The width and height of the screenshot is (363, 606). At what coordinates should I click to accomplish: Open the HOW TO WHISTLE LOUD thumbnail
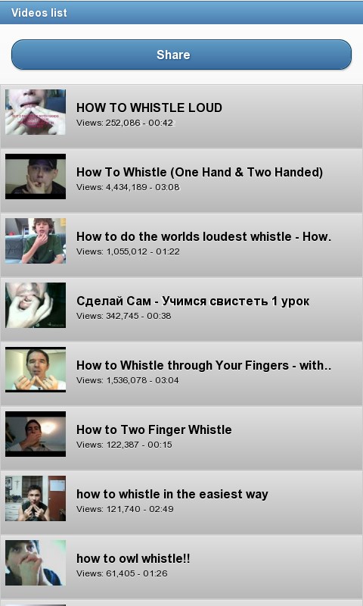(36, 112)
